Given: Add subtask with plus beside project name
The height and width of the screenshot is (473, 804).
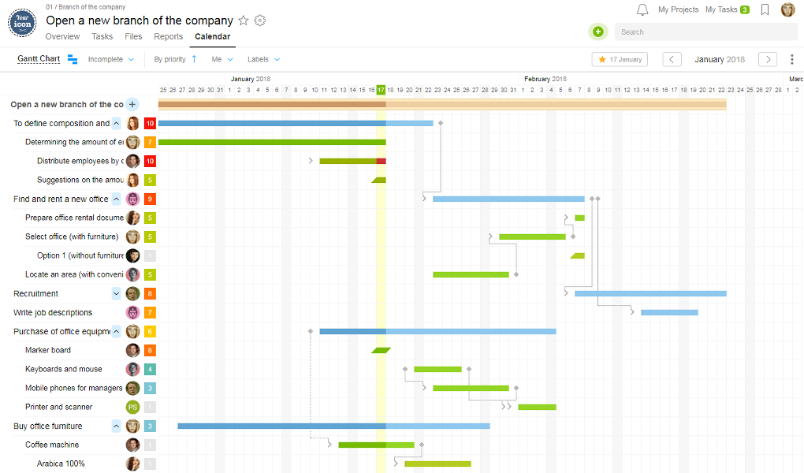Looking at the screenshot, I should click(x=132, y=104).
